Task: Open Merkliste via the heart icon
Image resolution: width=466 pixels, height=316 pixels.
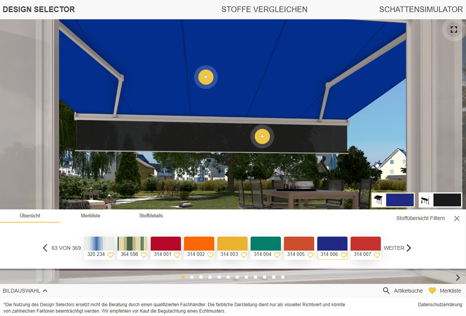Action: (432, 290)
